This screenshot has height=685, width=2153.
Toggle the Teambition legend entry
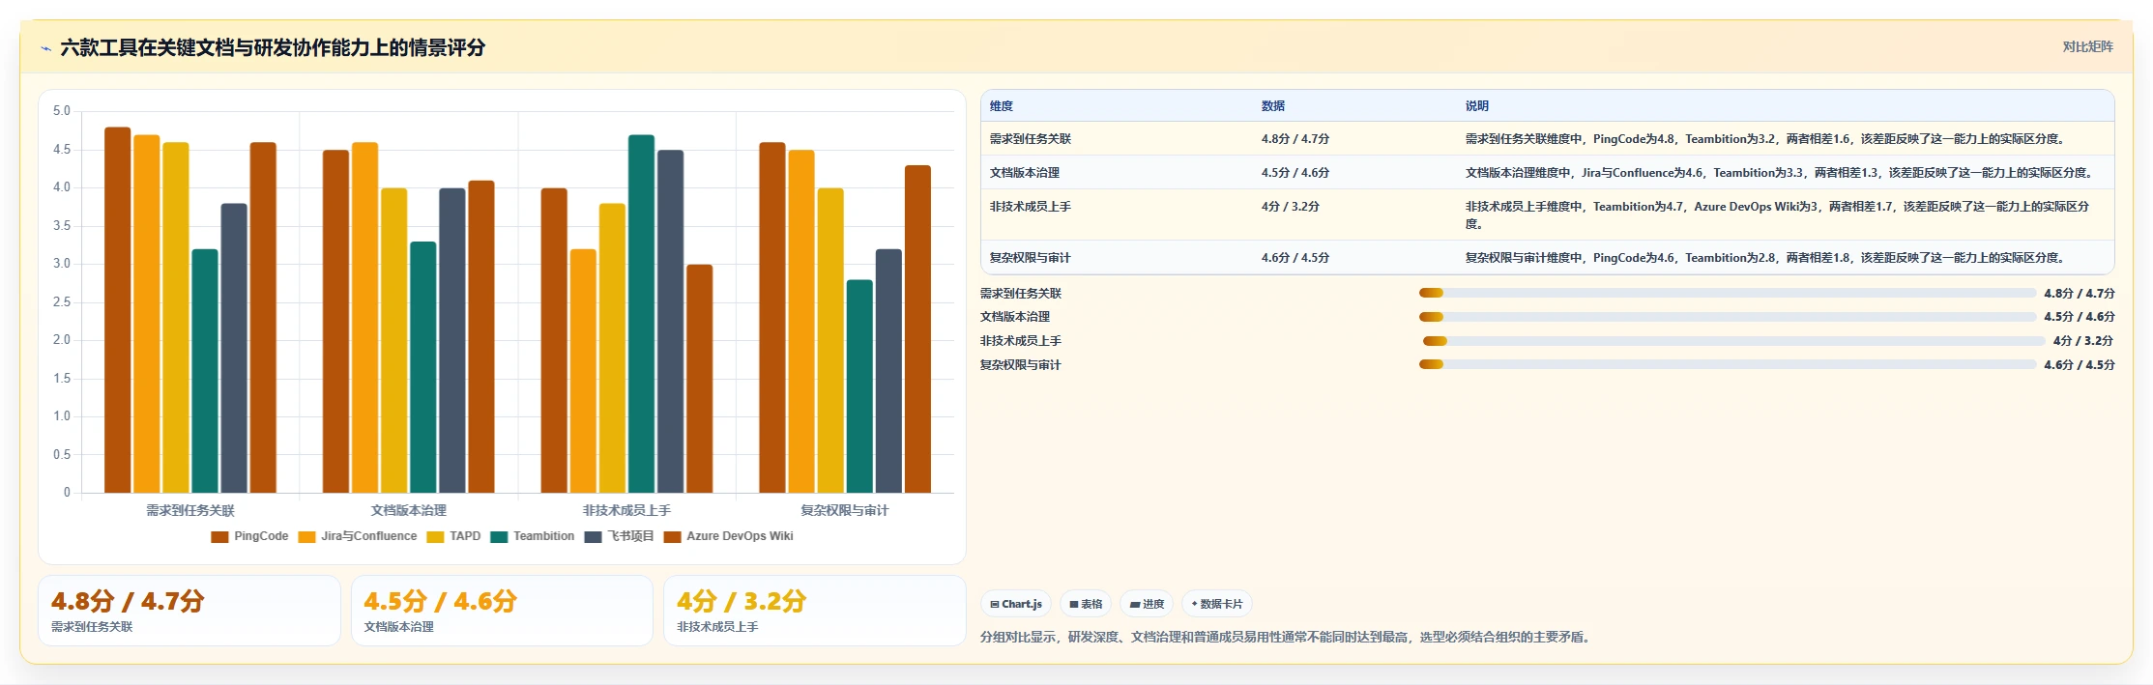533,536
